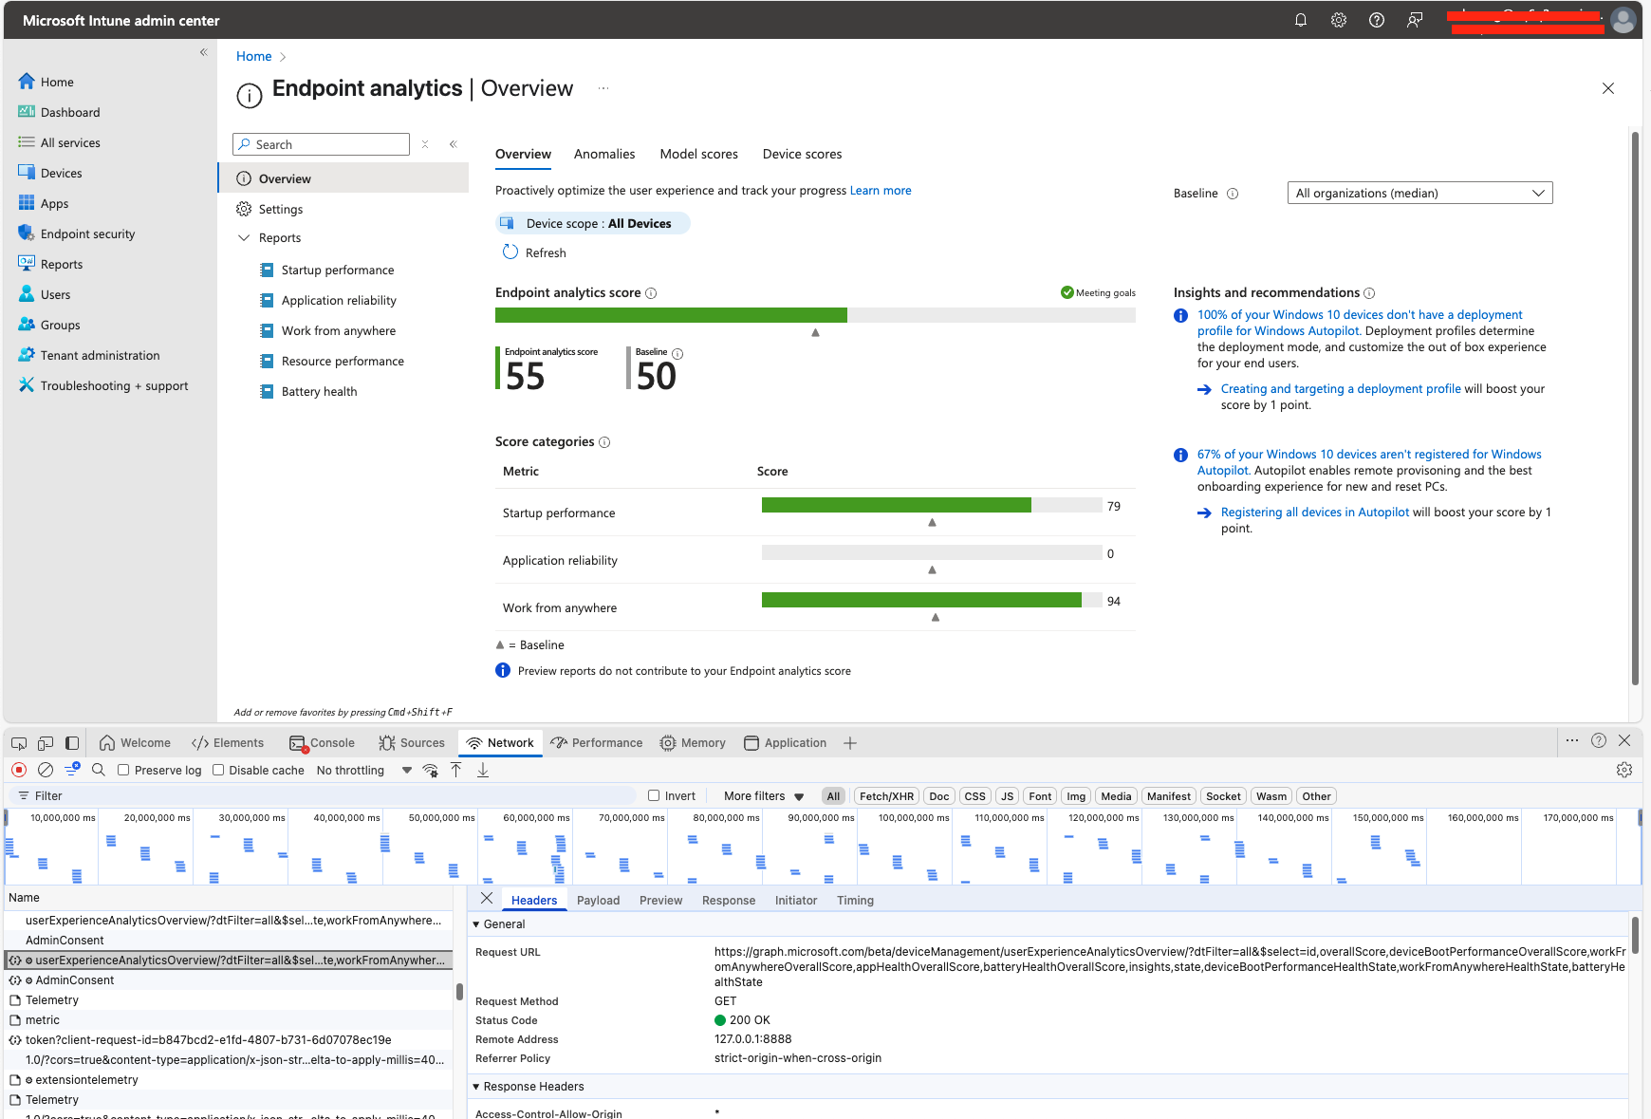The image size is (1651, 1119).
Task: Enable the Preserve log checkbox
Action: [x=124, y=770]
